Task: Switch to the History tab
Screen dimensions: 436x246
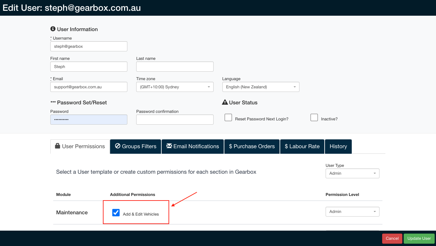Action: point(338,146)
